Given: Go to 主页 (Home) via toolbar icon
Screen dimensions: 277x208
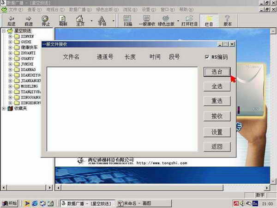Looking at the screenshot, I should pos(80,20).
